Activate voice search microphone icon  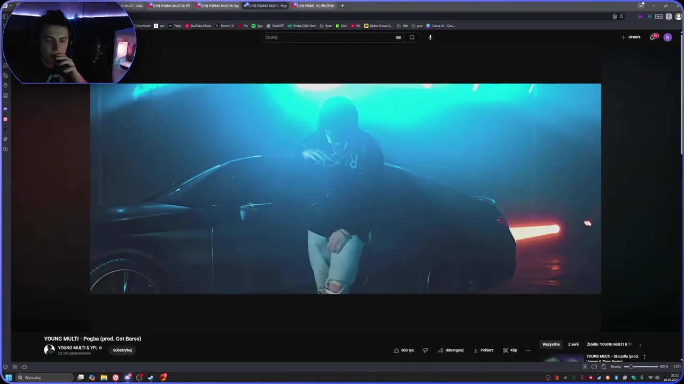pyautogui.click(x=430, y=37)
